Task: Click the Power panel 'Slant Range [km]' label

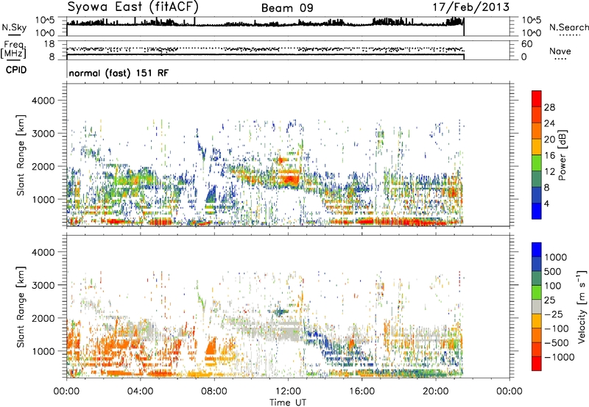Action: pos(21,155)
